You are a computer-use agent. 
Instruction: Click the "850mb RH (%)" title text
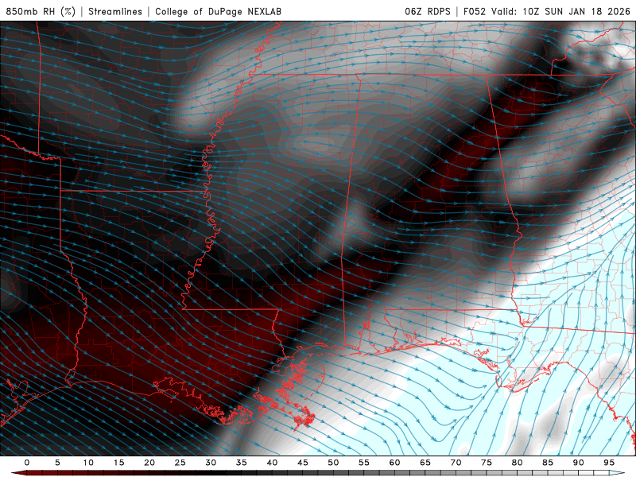click(41, 11)
